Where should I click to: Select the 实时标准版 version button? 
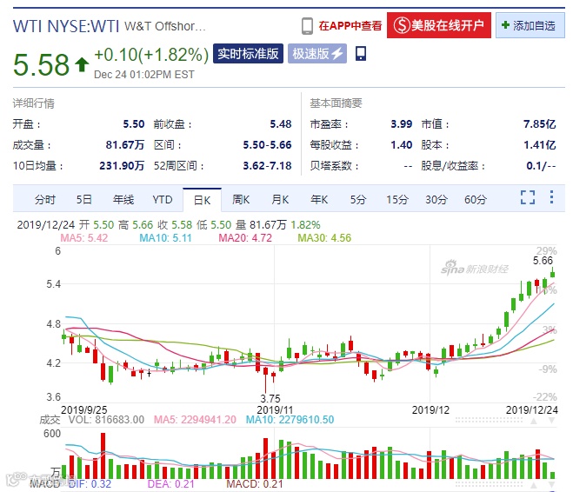248,54
